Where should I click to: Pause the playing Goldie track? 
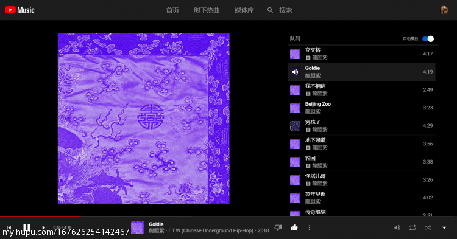pyautogui.click(x=27, y=227)
